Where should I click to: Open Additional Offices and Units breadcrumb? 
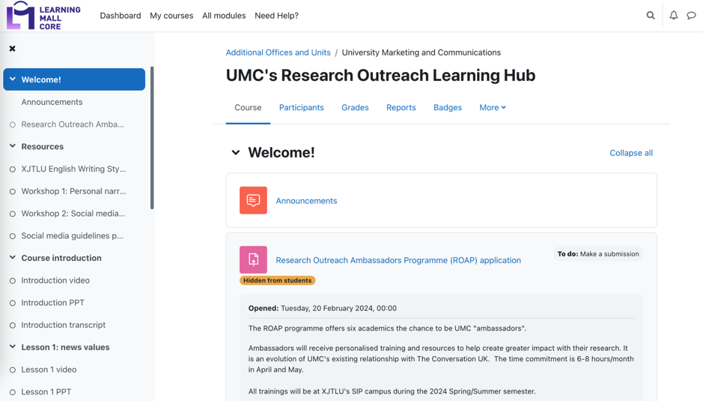coord(278,52)
